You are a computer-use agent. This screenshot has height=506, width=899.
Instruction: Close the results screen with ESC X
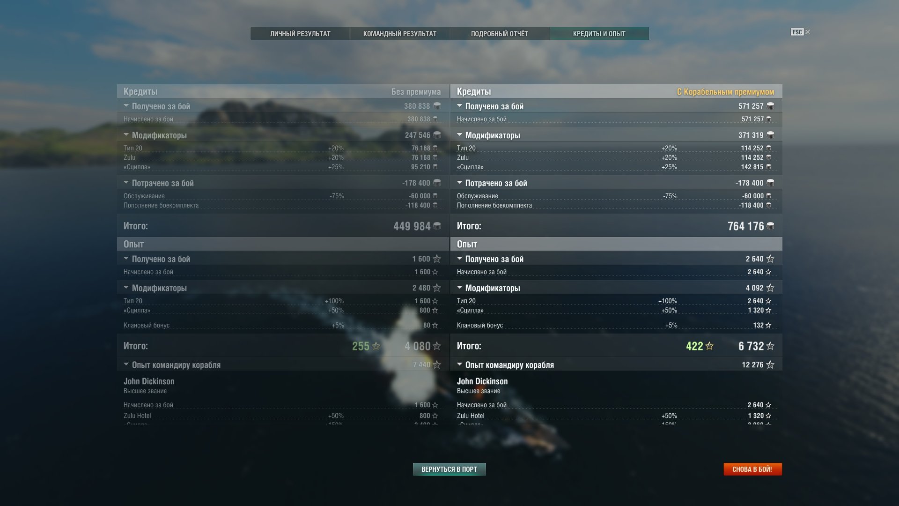click(x=801, y=32)
